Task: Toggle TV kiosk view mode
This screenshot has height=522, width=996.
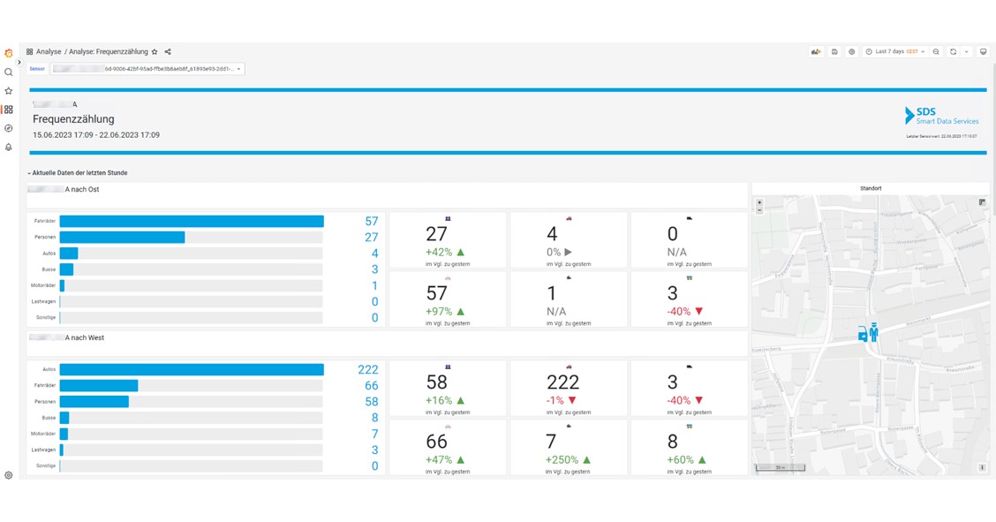Action: (983, 52)
